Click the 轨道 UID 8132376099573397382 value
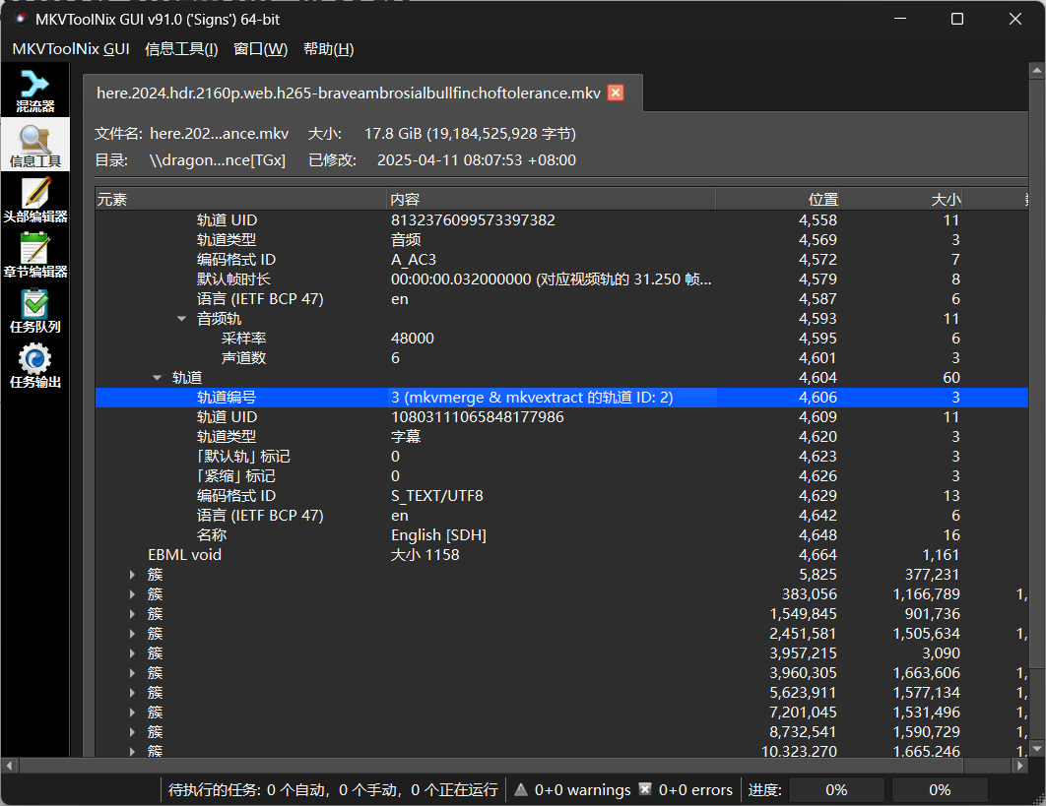The width and height of the screenshot is (1046, 806). point(473,220)
